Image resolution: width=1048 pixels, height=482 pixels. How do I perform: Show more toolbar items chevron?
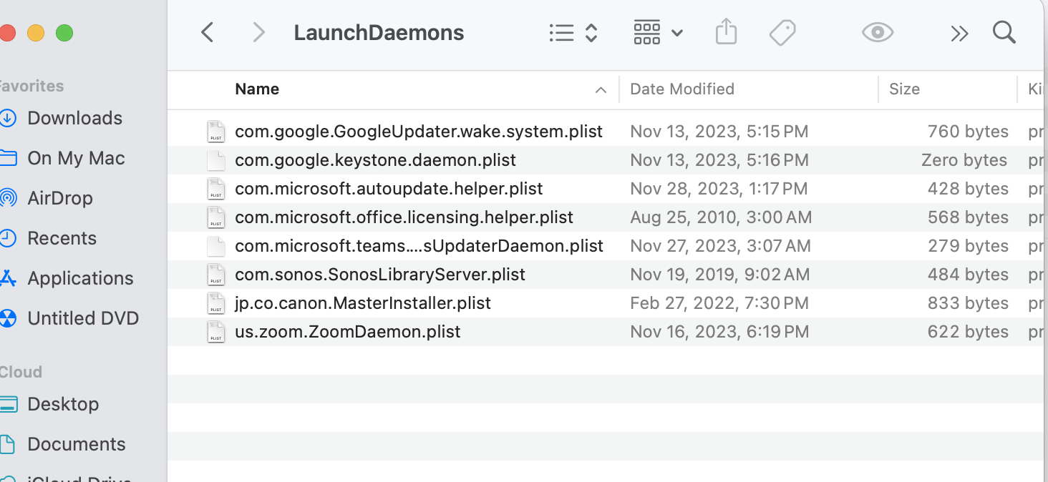(x=959, y=33)
